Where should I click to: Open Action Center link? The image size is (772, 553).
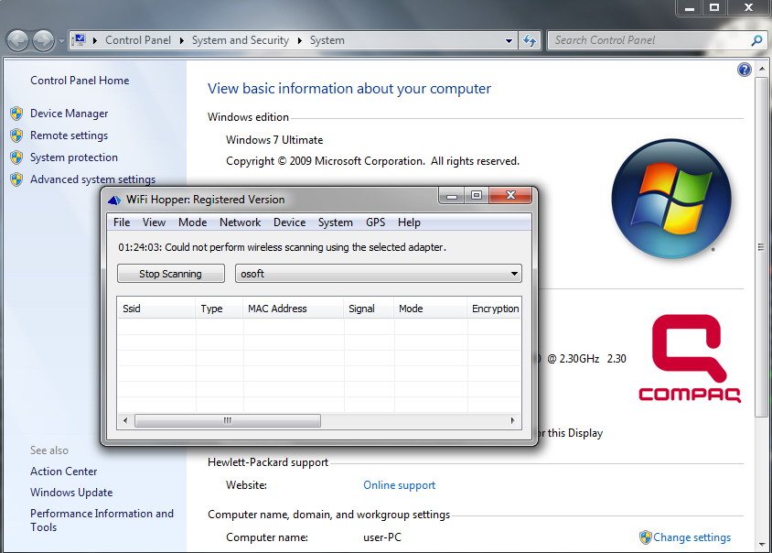(63, 472)
